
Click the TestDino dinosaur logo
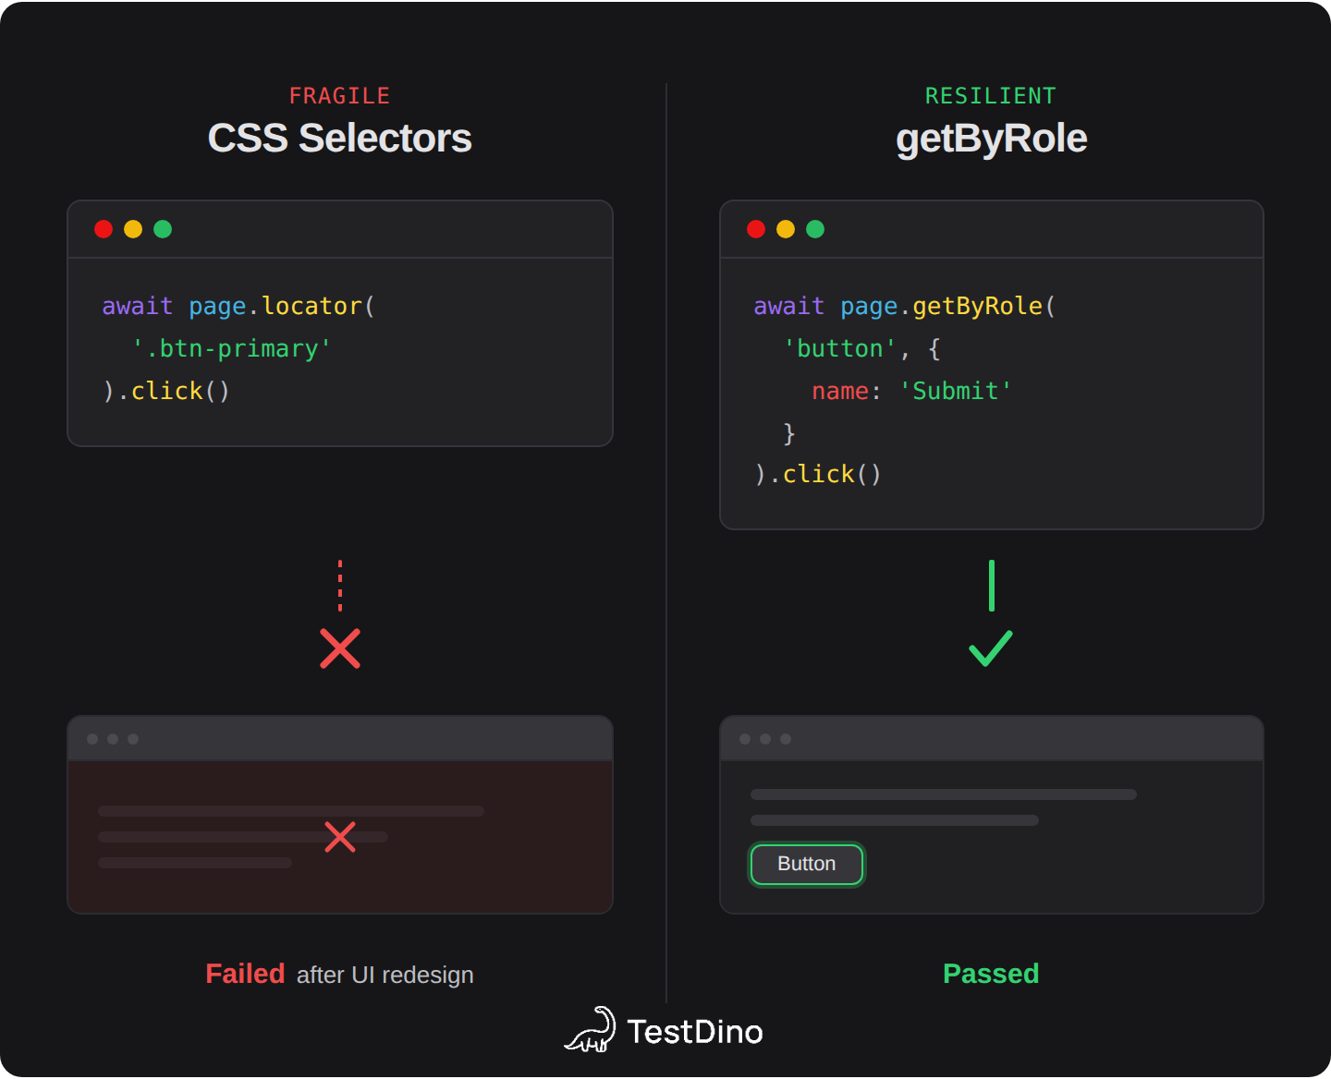click(x=592, y=1030)
